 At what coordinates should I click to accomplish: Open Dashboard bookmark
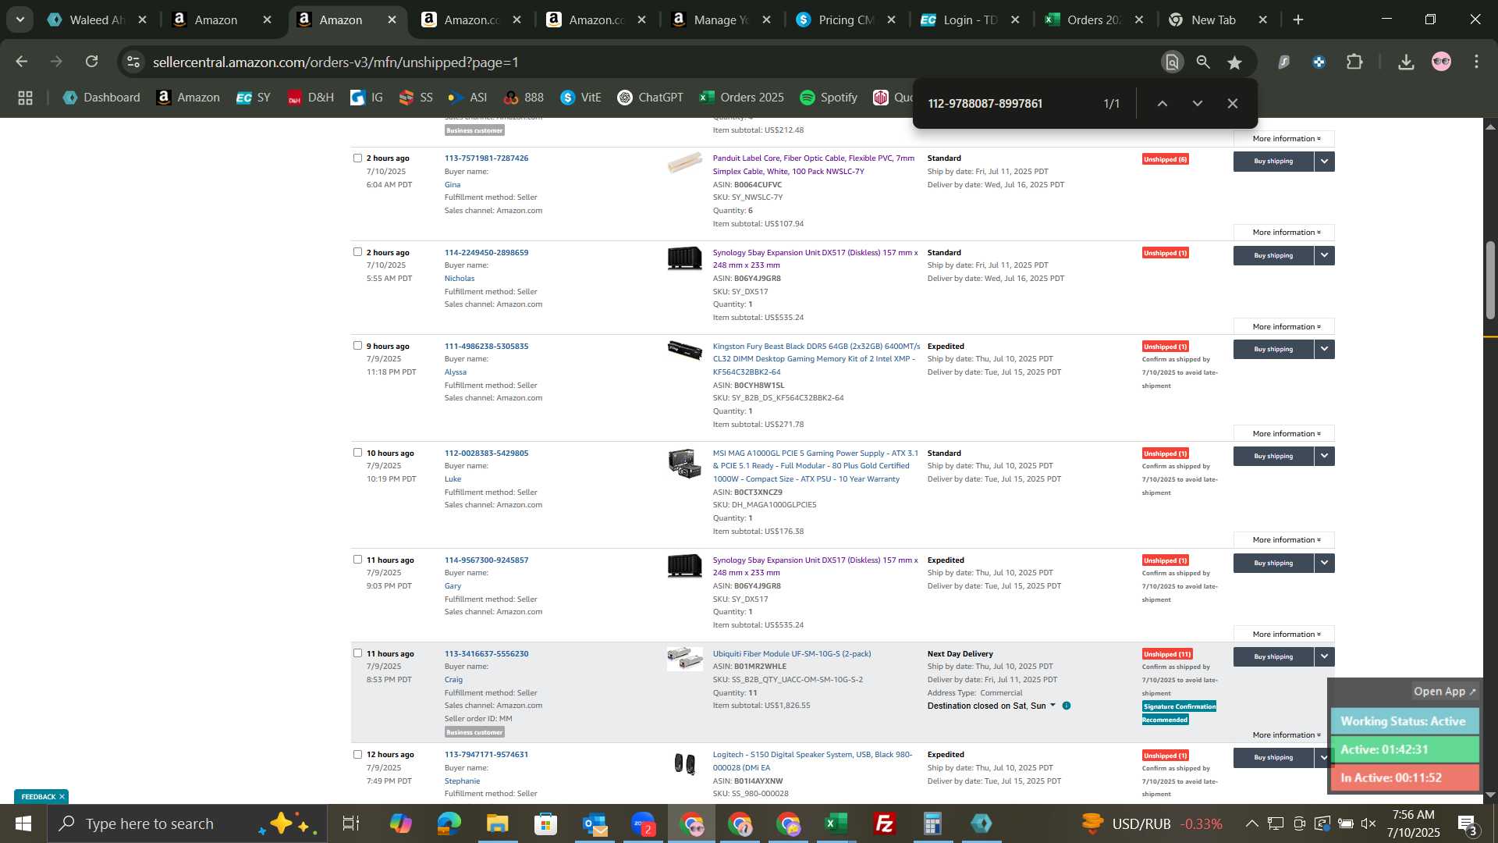(101, 98)
